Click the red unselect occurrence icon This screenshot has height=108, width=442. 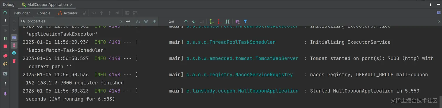point(220,21)
